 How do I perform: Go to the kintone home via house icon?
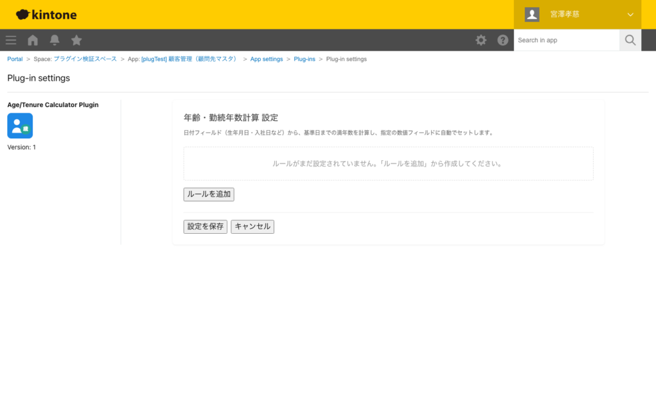32,40
